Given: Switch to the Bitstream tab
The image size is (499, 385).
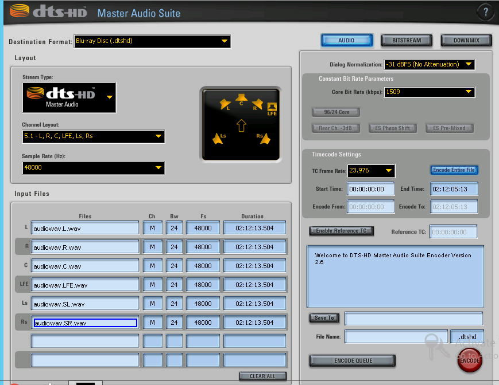Looking at the screenshot, I should (x=407, y=41).
